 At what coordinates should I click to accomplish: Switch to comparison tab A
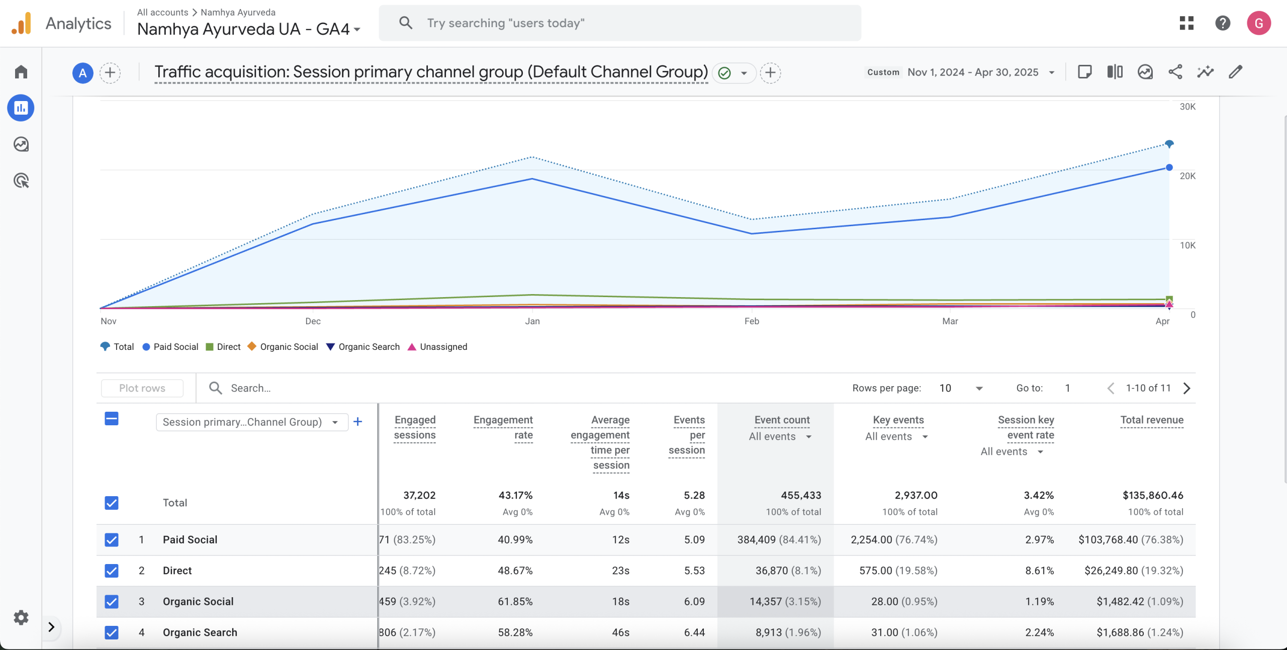(82, 73)
